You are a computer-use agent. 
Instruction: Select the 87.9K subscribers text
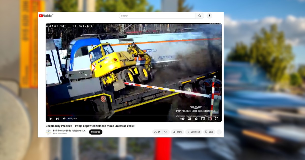pos(60,134)
